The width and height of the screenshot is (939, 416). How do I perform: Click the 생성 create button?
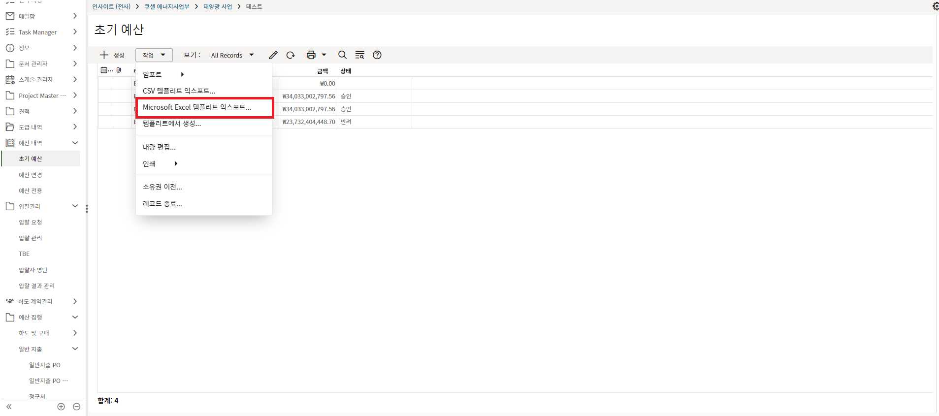click(112, 55)
